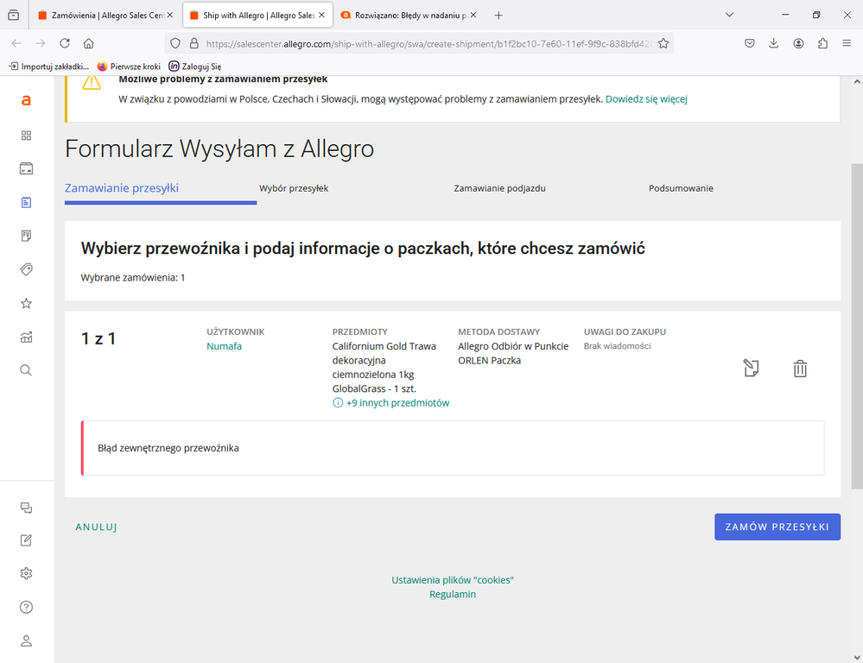Close the Rozwiązano tab

click(473, 16)
